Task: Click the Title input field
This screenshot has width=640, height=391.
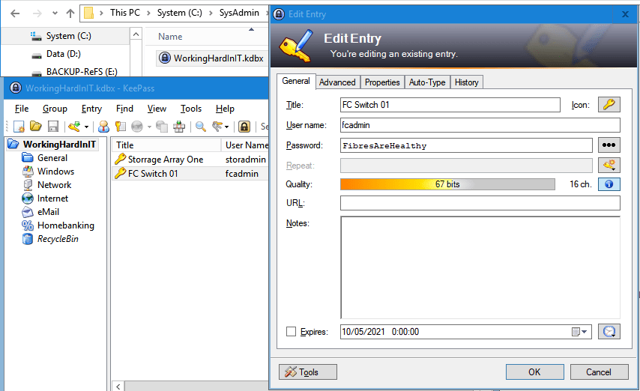Action: pos(450,105)
